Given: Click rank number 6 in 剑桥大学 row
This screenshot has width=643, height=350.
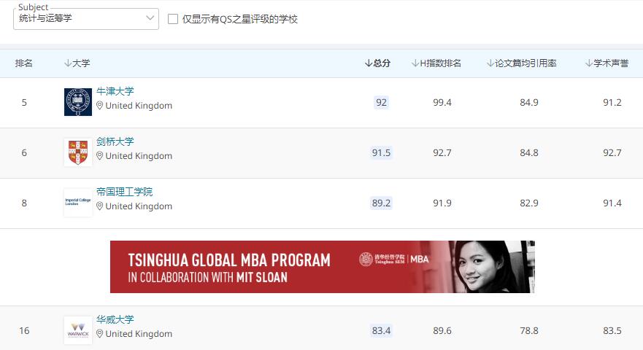Looking at the screenshot, I should 24,153.
